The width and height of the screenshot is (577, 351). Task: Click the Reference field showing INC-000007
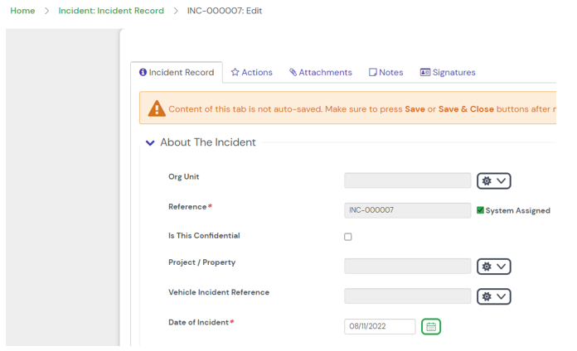pyautogui.click(x=407, y=210)
